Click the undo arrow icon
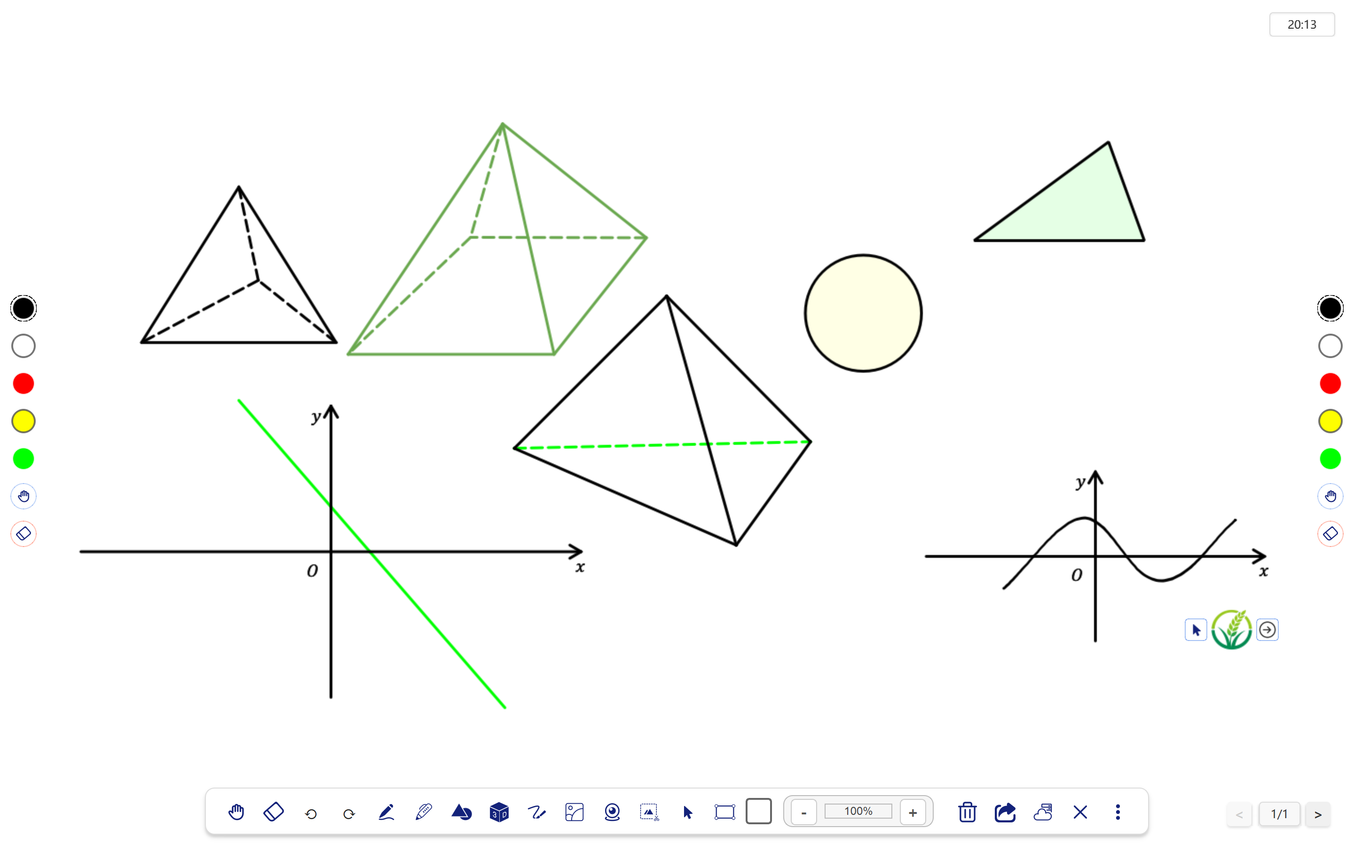Viewport: 1354px width, 844px height. click(x=311, y=814)
